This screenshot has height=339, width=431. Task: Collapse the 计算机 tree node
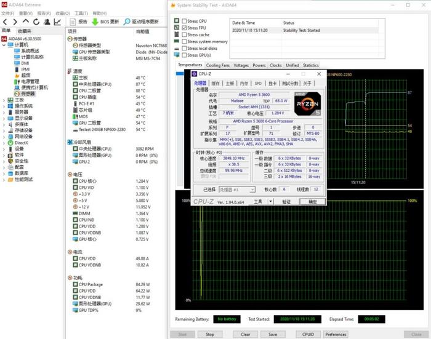click(x=4, y=45)
